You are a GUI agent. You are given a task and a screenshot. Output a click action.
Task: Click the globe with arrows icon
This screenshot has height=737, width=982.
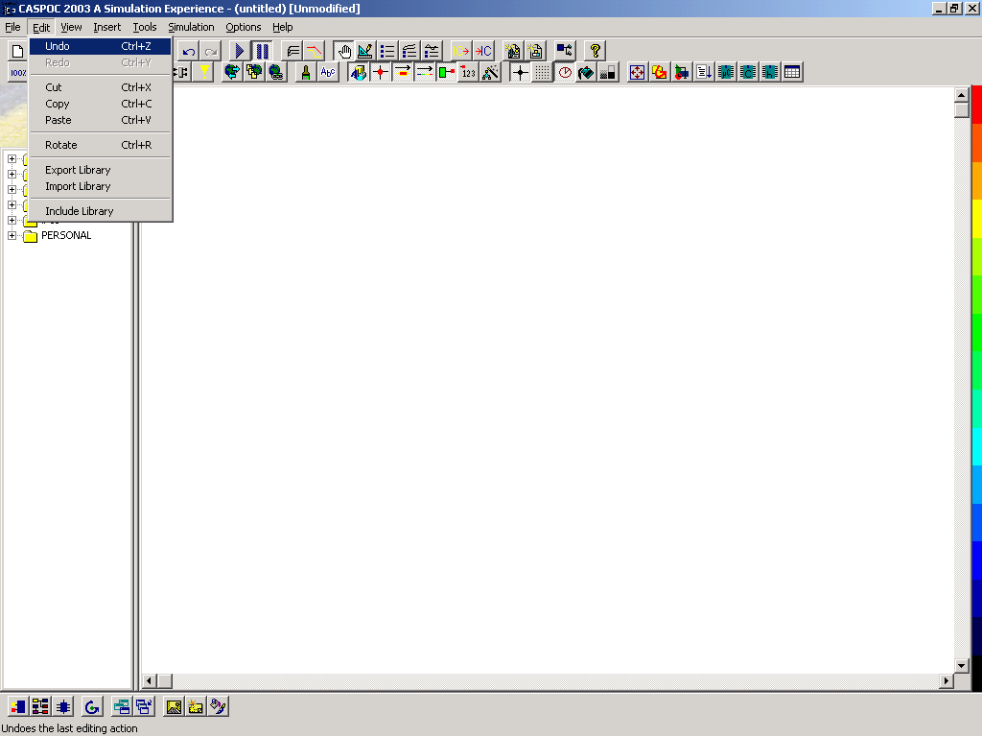[232, 73]
